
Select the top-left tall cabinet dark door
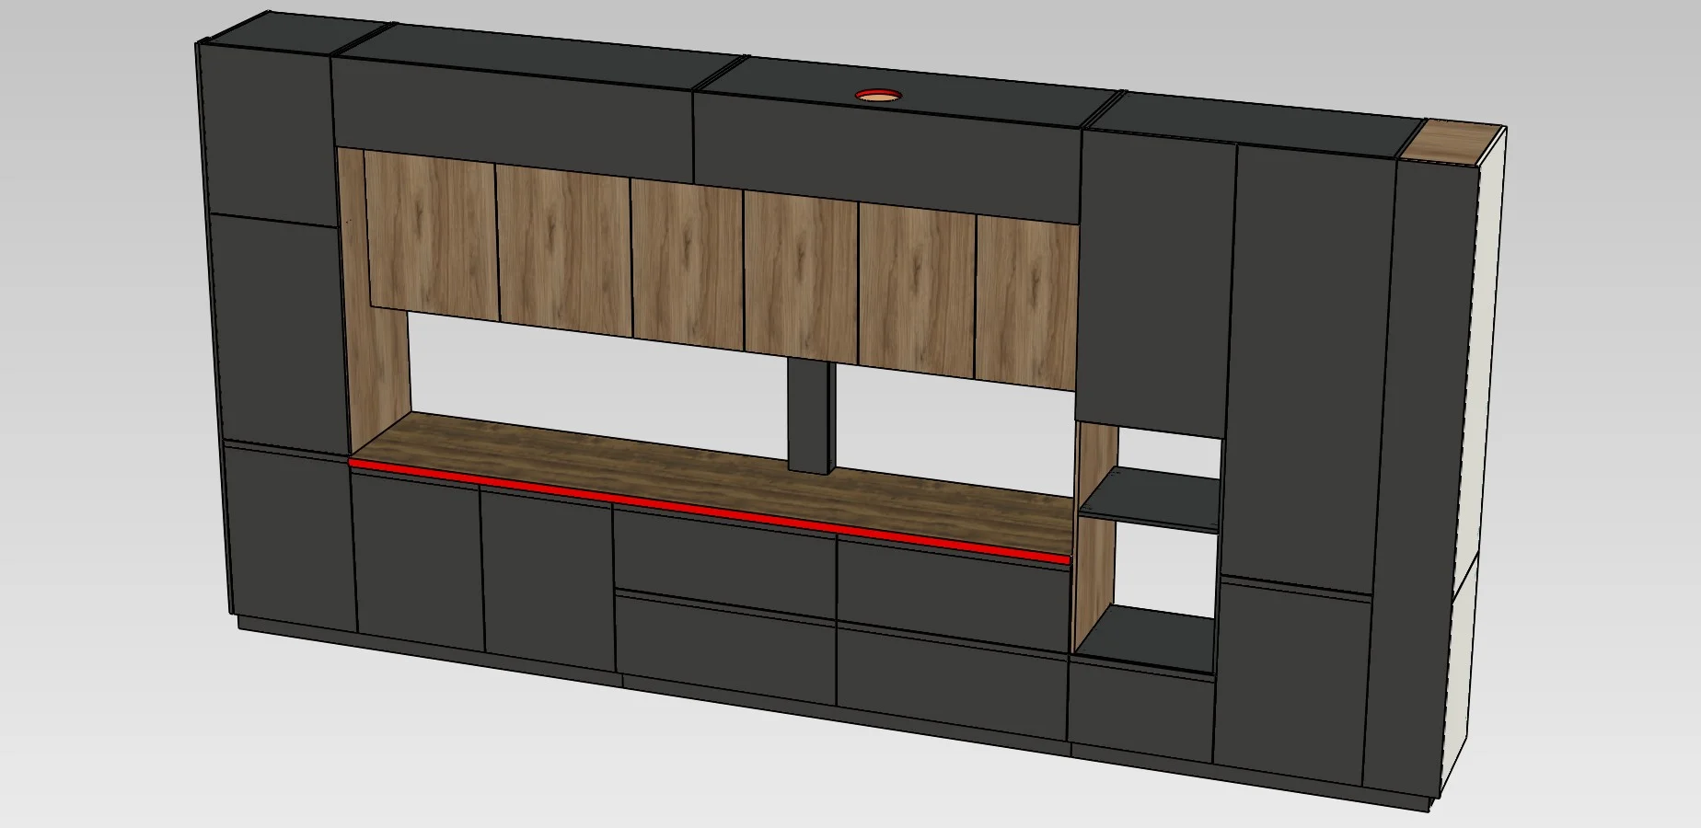(267, 132)
